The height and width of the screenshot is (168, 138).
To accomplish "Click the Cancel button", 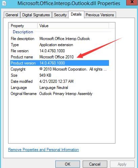I will coord(95,164).
